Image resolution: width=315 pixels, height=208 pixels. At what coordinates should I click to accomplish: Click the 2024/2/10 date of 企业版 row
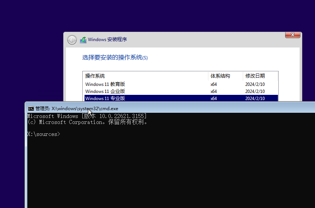pyautogui.click(x=255, y=91)
